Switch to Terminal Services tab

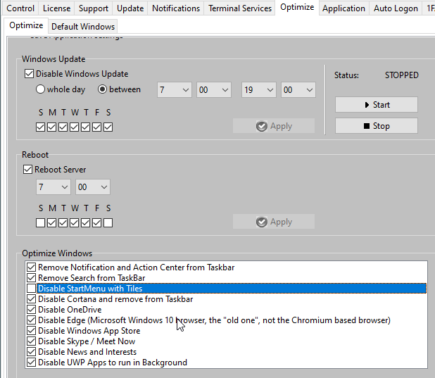[239, 8]
